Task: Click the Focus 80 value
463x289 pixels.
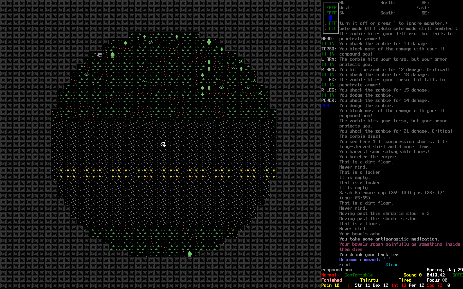Action: (x=437, y=280)
